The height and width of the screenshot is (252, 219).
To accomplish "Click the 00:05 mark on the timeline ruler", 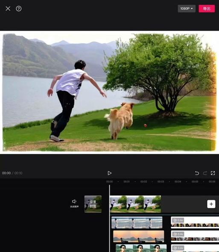I will pyautogui.click(x=195, y=182).
